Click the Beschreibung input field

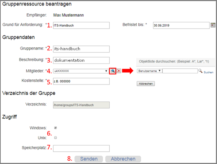[x=81, y=60]
